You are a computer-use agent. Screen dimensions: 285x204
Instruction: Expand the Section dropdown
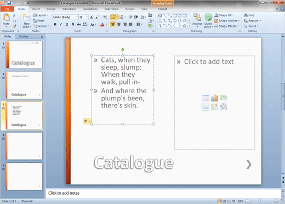41,26
